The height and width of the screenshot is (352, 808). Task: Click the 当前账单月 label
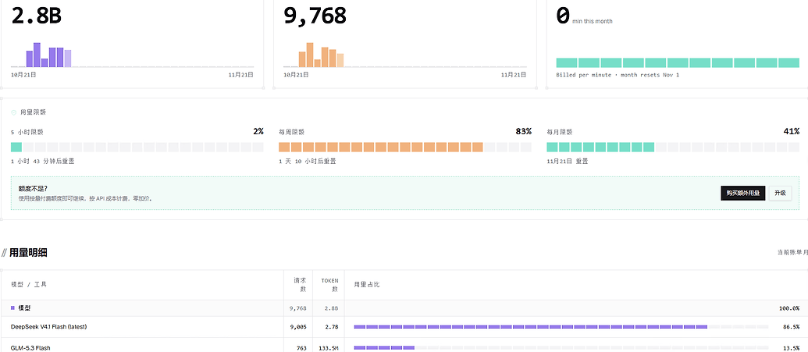[x=792, y=252]
